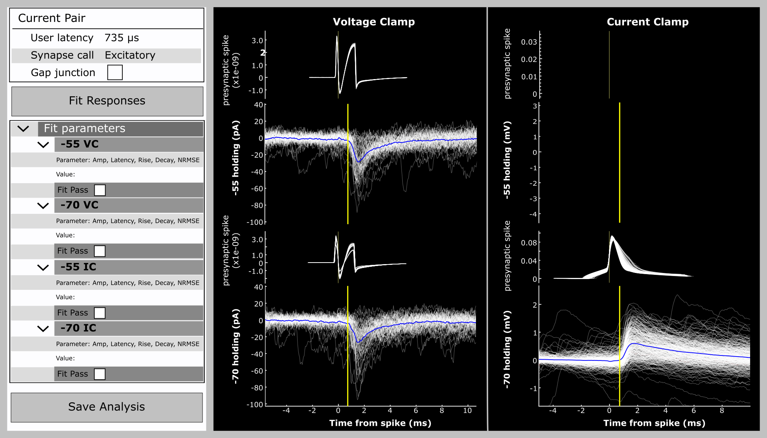Viewport: 767px width, 438px height.
Task: Collapse the -55 IC group chevron
Action: pos(43,268)
